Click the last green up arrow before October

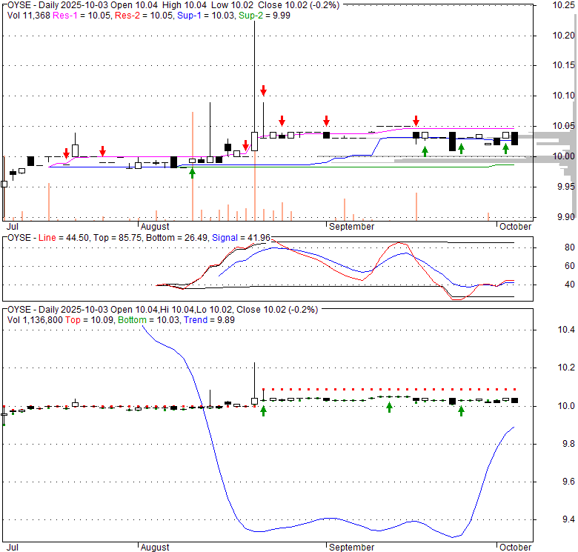click(506, 148)
